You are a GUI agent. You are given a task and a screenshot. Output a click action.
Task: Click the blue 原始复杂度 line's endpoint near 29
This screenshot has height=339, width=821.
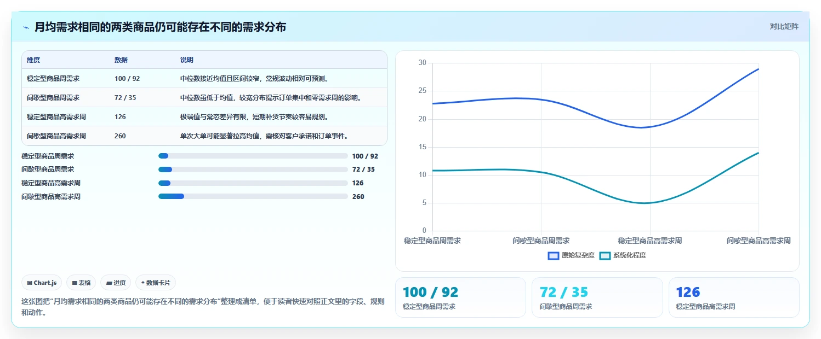(759, 69)
